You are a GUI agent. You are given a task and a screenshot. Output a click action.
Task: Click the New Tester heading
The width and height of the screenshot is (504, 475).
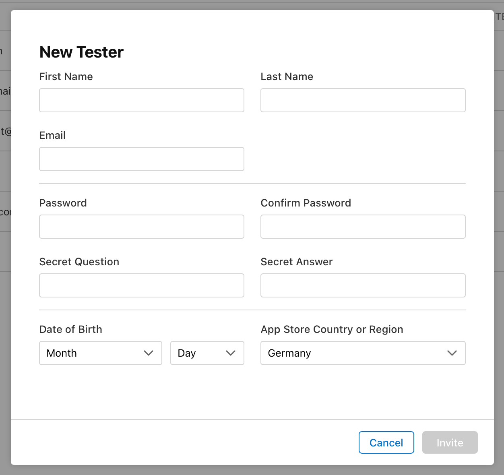82,52
